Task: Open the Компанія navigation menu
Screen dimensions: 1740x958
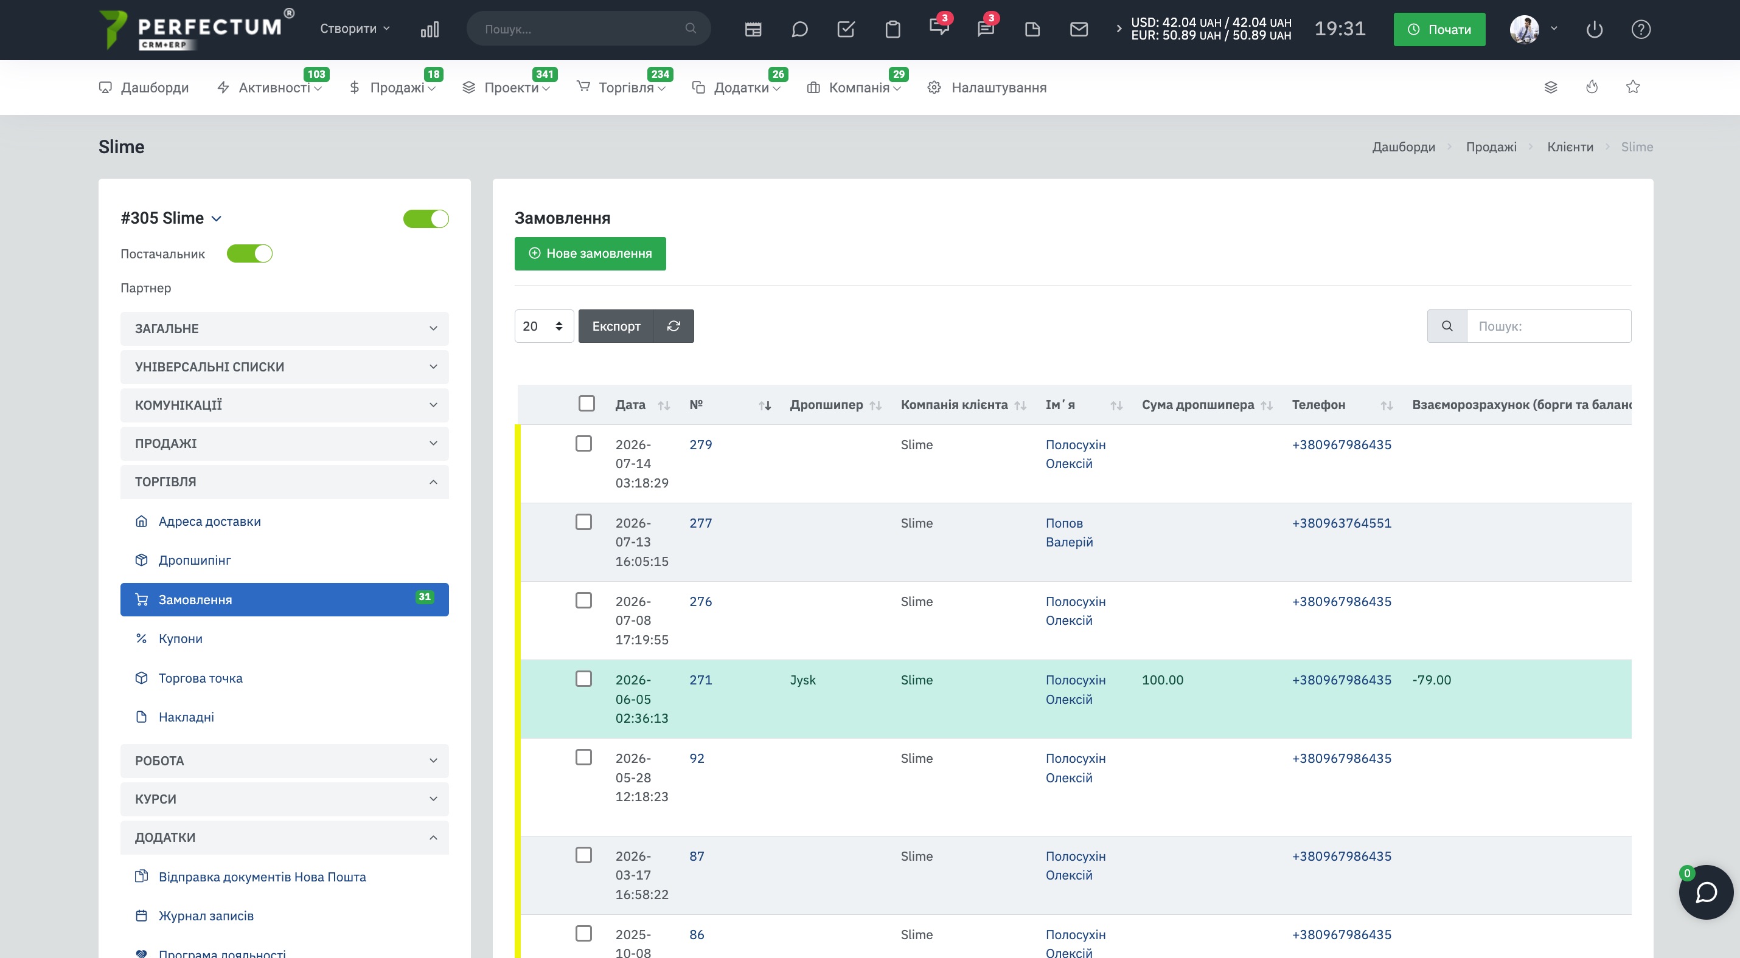Action: click(x=854, y=88)
